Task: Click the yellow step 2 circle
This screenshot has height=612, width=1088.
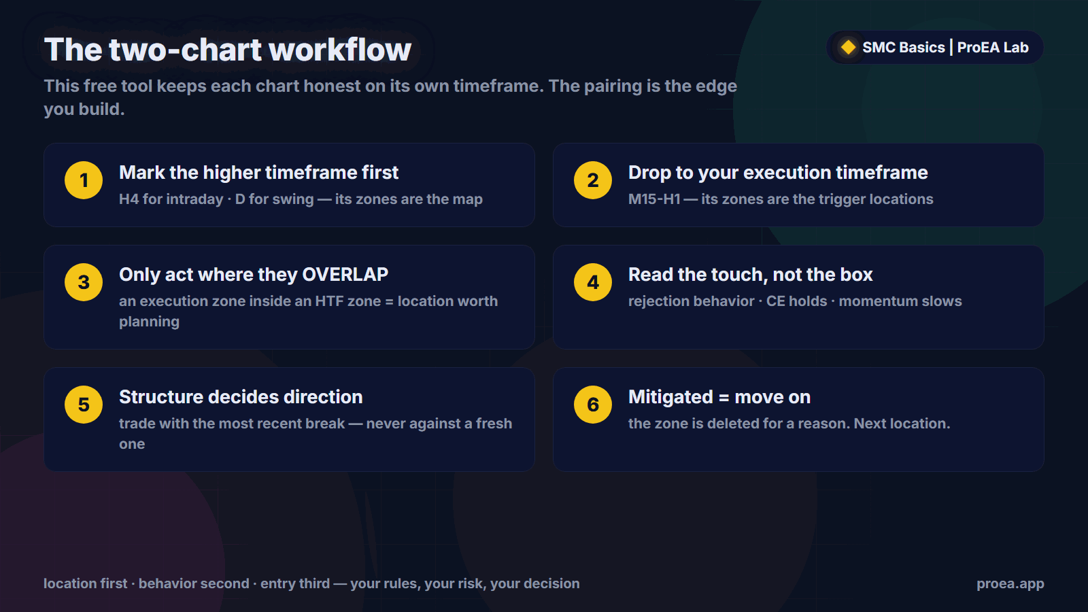Action: pos(593,180)
